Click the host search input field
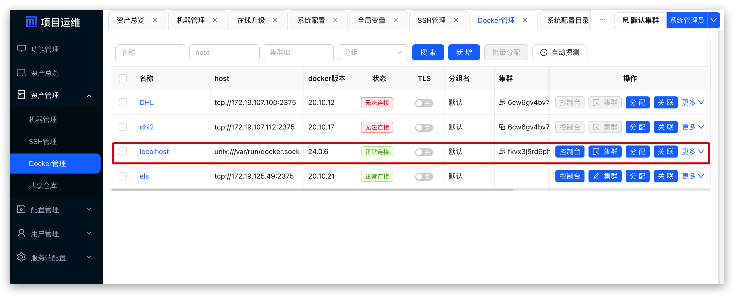The image size is (734, 294). coord(224,52)
